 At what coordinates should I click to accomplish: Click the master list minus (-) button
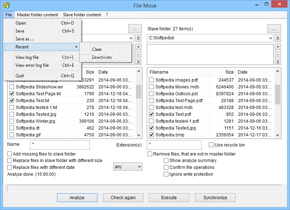click(138, 54)
